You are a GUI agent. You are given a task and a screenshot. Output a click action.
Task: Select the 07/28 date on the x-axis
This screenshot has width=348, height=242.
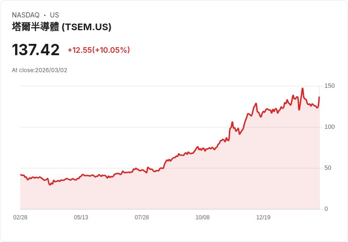coord(142,217)
